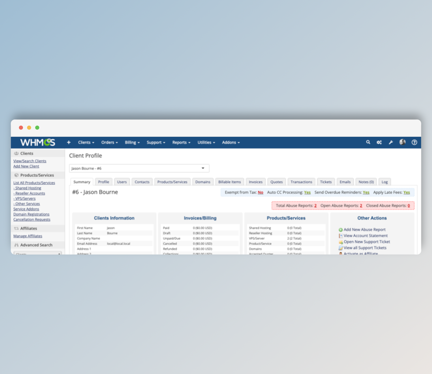Click the Clients sidebar heading icon
The height and width of the screenshot is (374, 432).
click(x=16, y=153)
